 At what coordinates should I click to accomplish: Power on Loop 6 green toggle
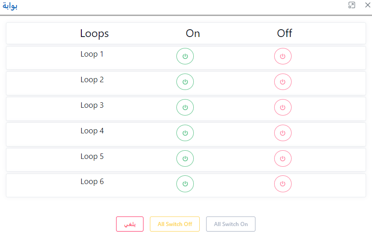pyautogui.click(x=185, y=184)
